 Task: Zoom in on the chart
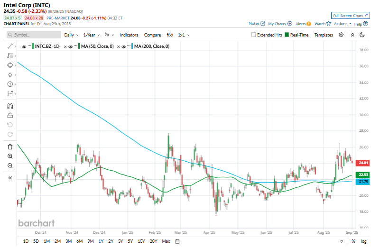pyautogui.click(x=10, y=156)
